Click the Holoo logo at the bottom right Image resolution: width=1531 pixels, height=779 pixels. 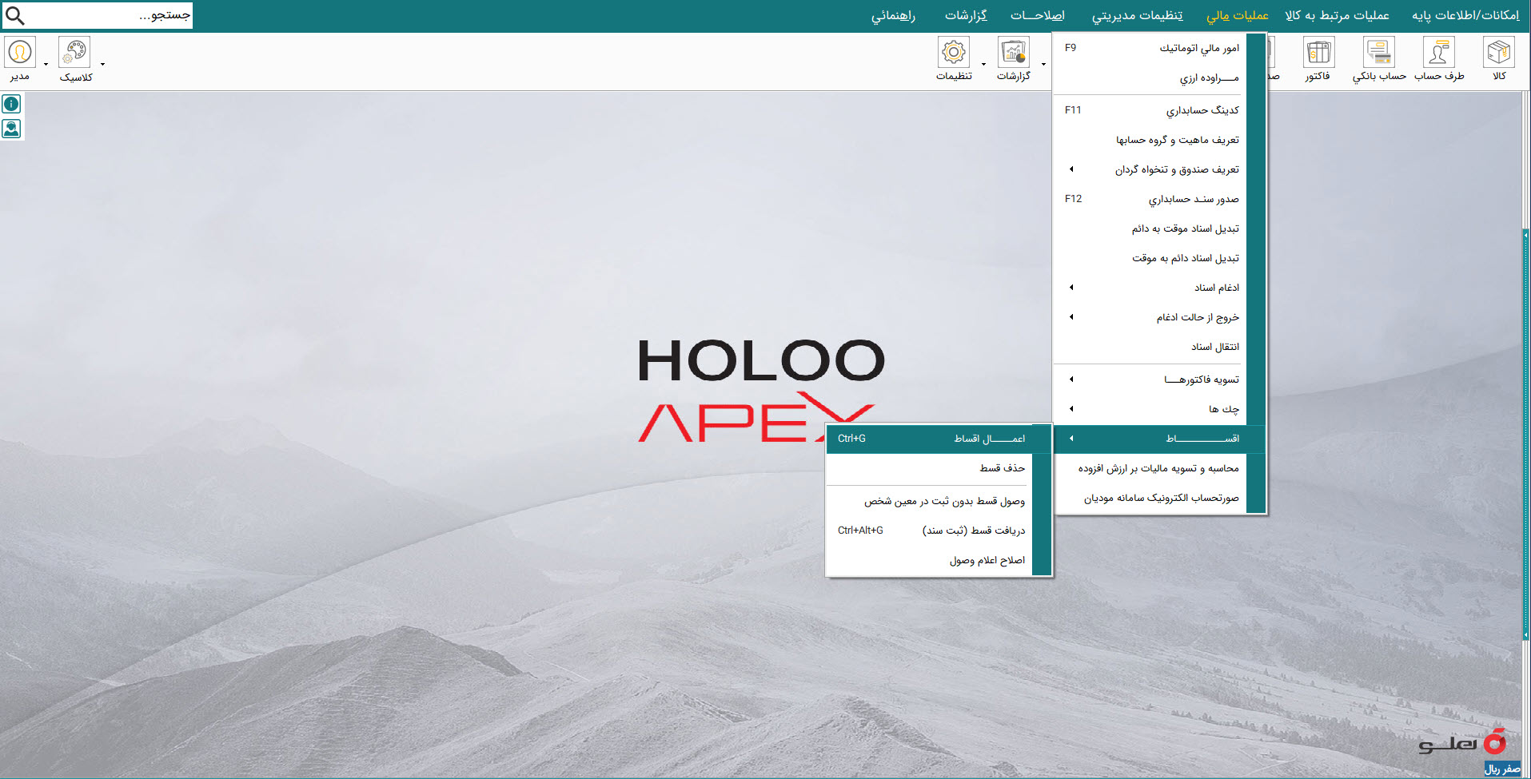coord(1462,742)
